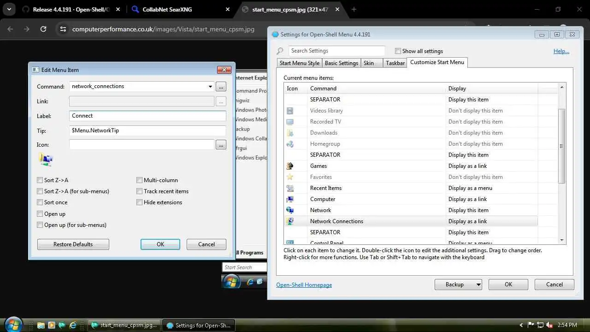Open the Backup button dropdown
The width and height of the screenshot is (590, 332).
(478, 285)
